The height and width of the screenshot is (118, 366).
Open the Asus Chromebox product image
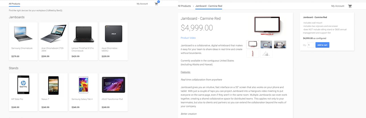click(113, 34)
